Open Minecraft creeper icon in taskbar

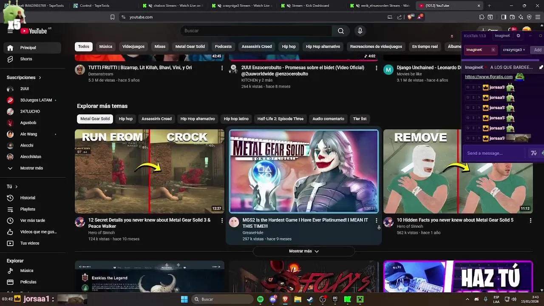(360, 299)
